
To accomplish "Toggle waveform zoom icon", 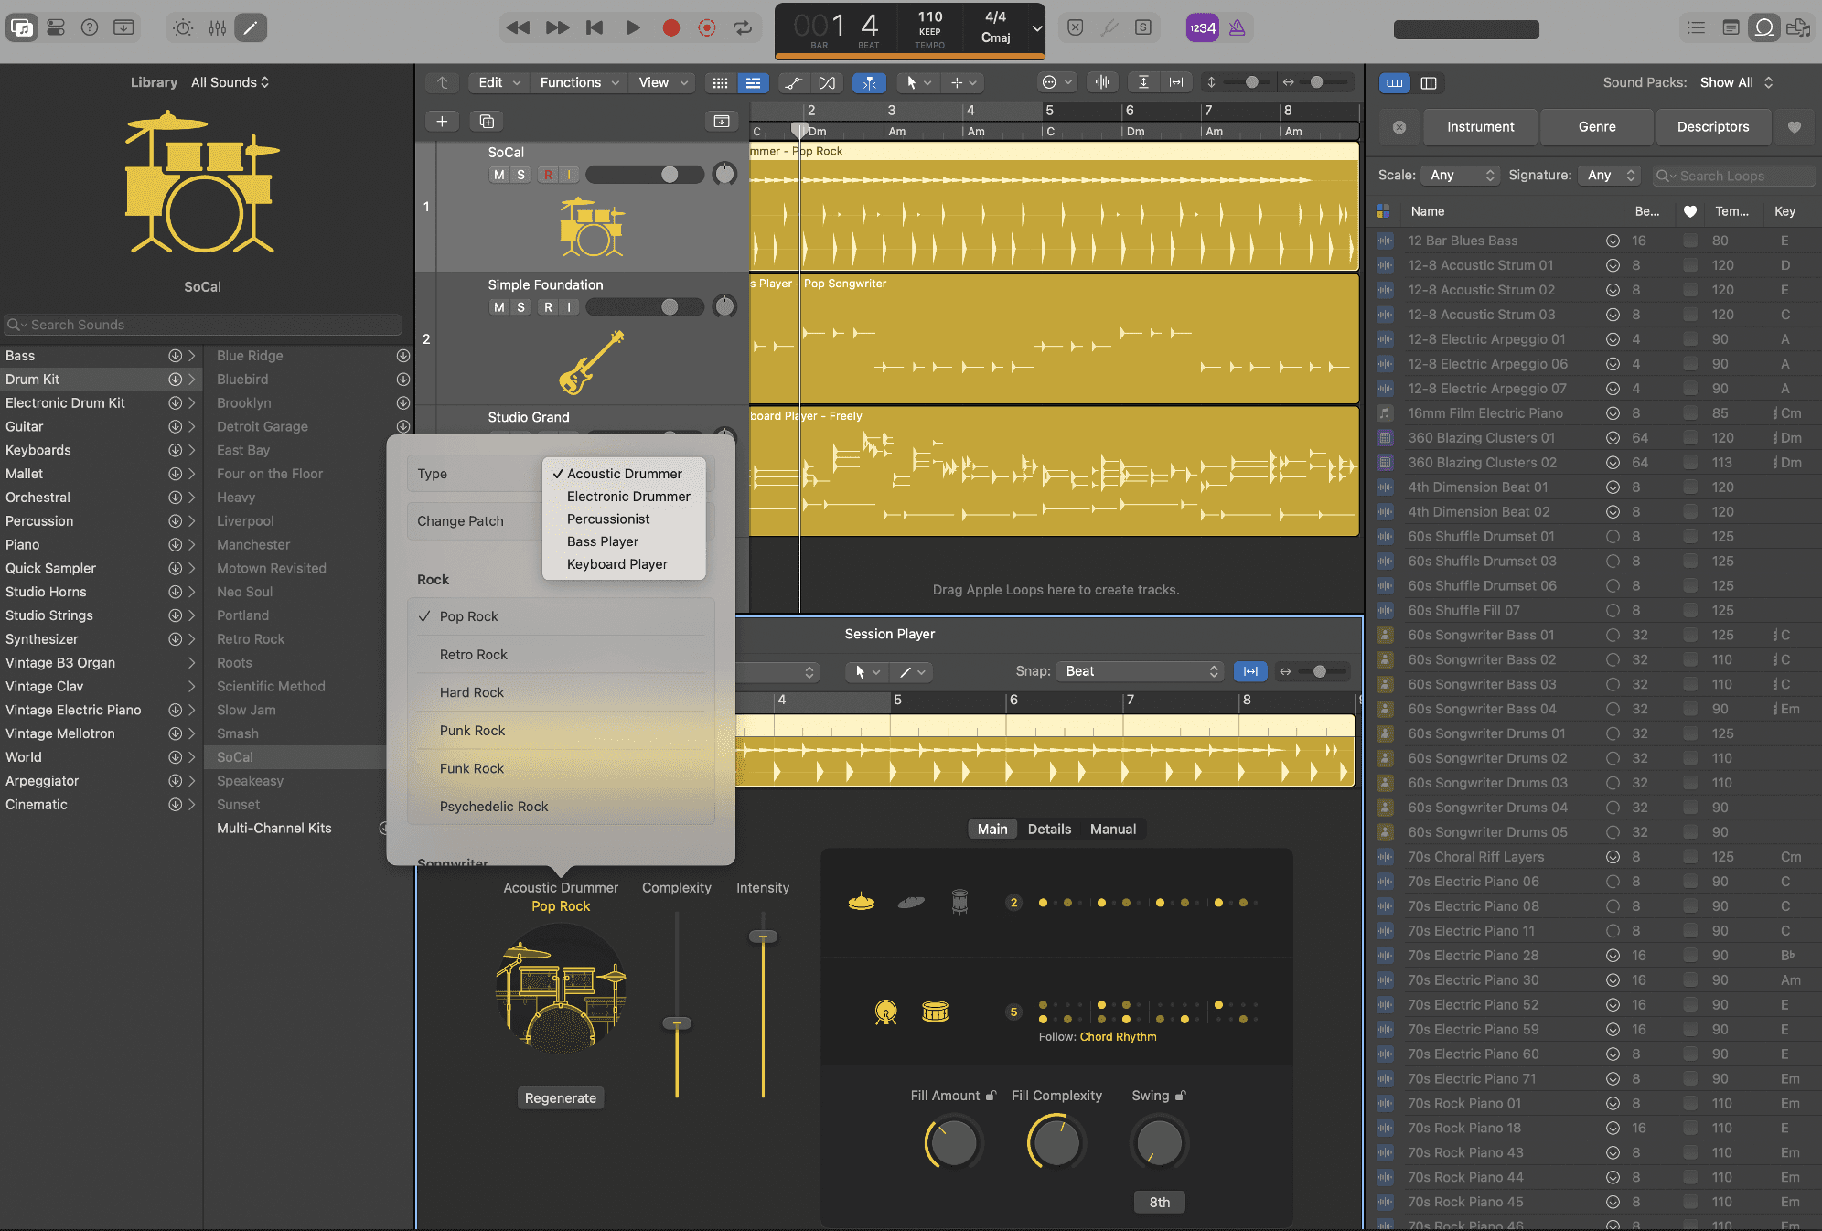I will 1103,82.
